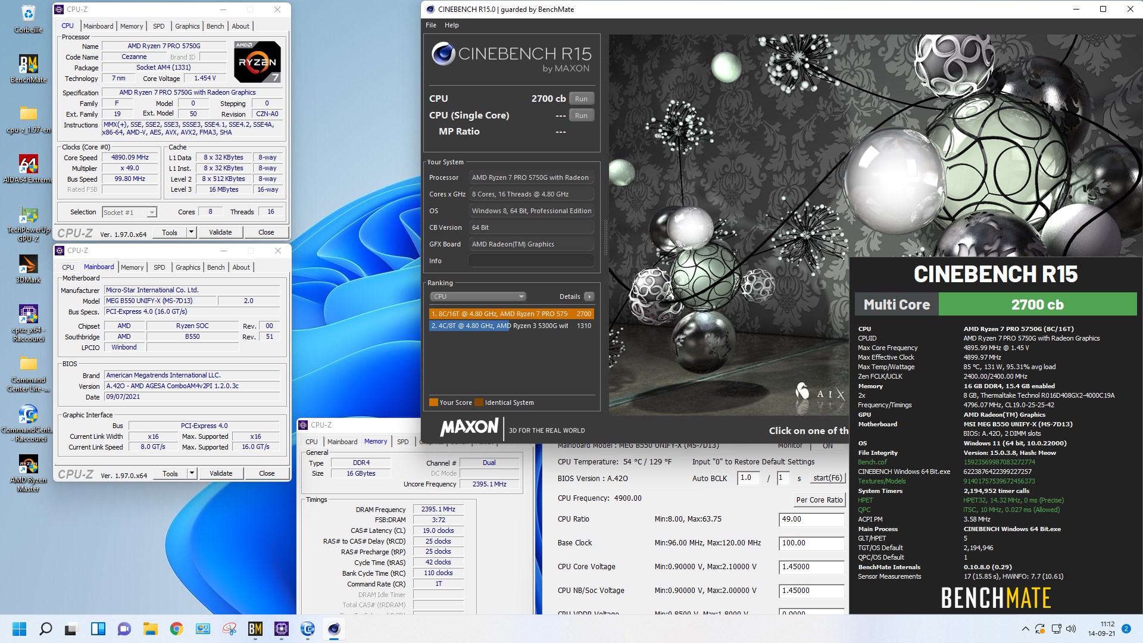The height and width of the screenshot is (643, 1143).
Task: Open notification center badge
Action: coord(1126,629)
